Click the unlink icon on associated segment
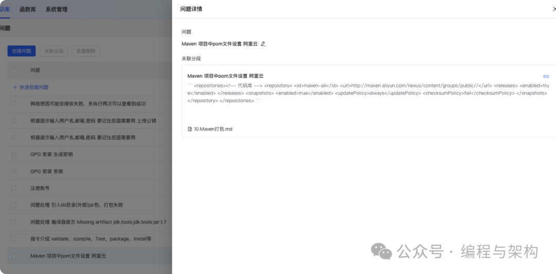556x274 pixels. pyautogui.click(x=546, y=76)
